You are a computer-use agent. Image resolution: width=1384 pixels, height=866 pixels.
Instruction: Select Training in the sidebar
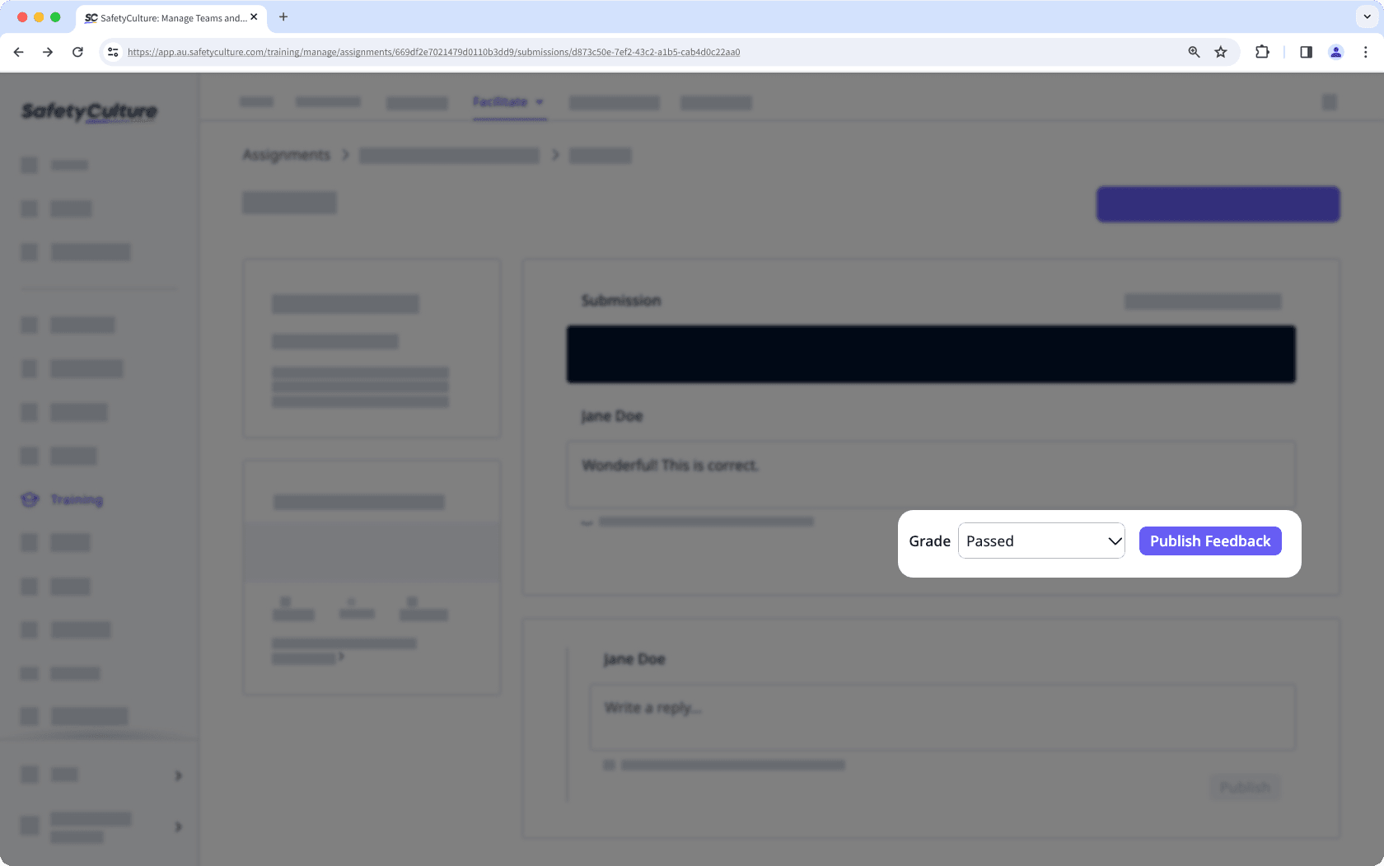[x=76, y=499]
